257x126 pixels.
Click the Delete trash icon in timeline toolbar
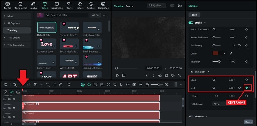[x=35, y=85]
